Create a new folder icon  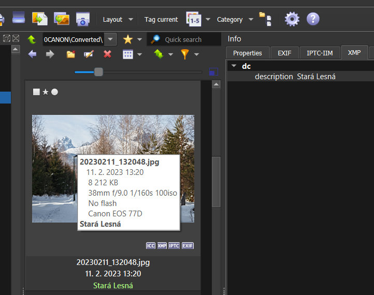[70, 54]
